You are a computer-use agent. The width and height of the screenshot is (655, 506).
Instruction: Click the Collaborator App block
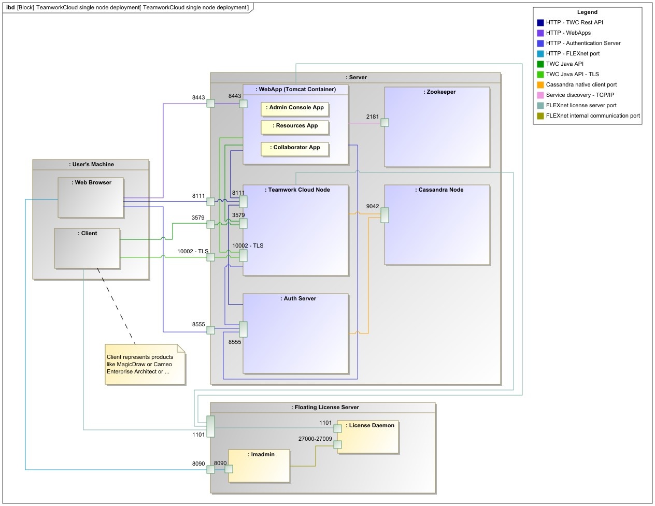(x=295, y=149)
